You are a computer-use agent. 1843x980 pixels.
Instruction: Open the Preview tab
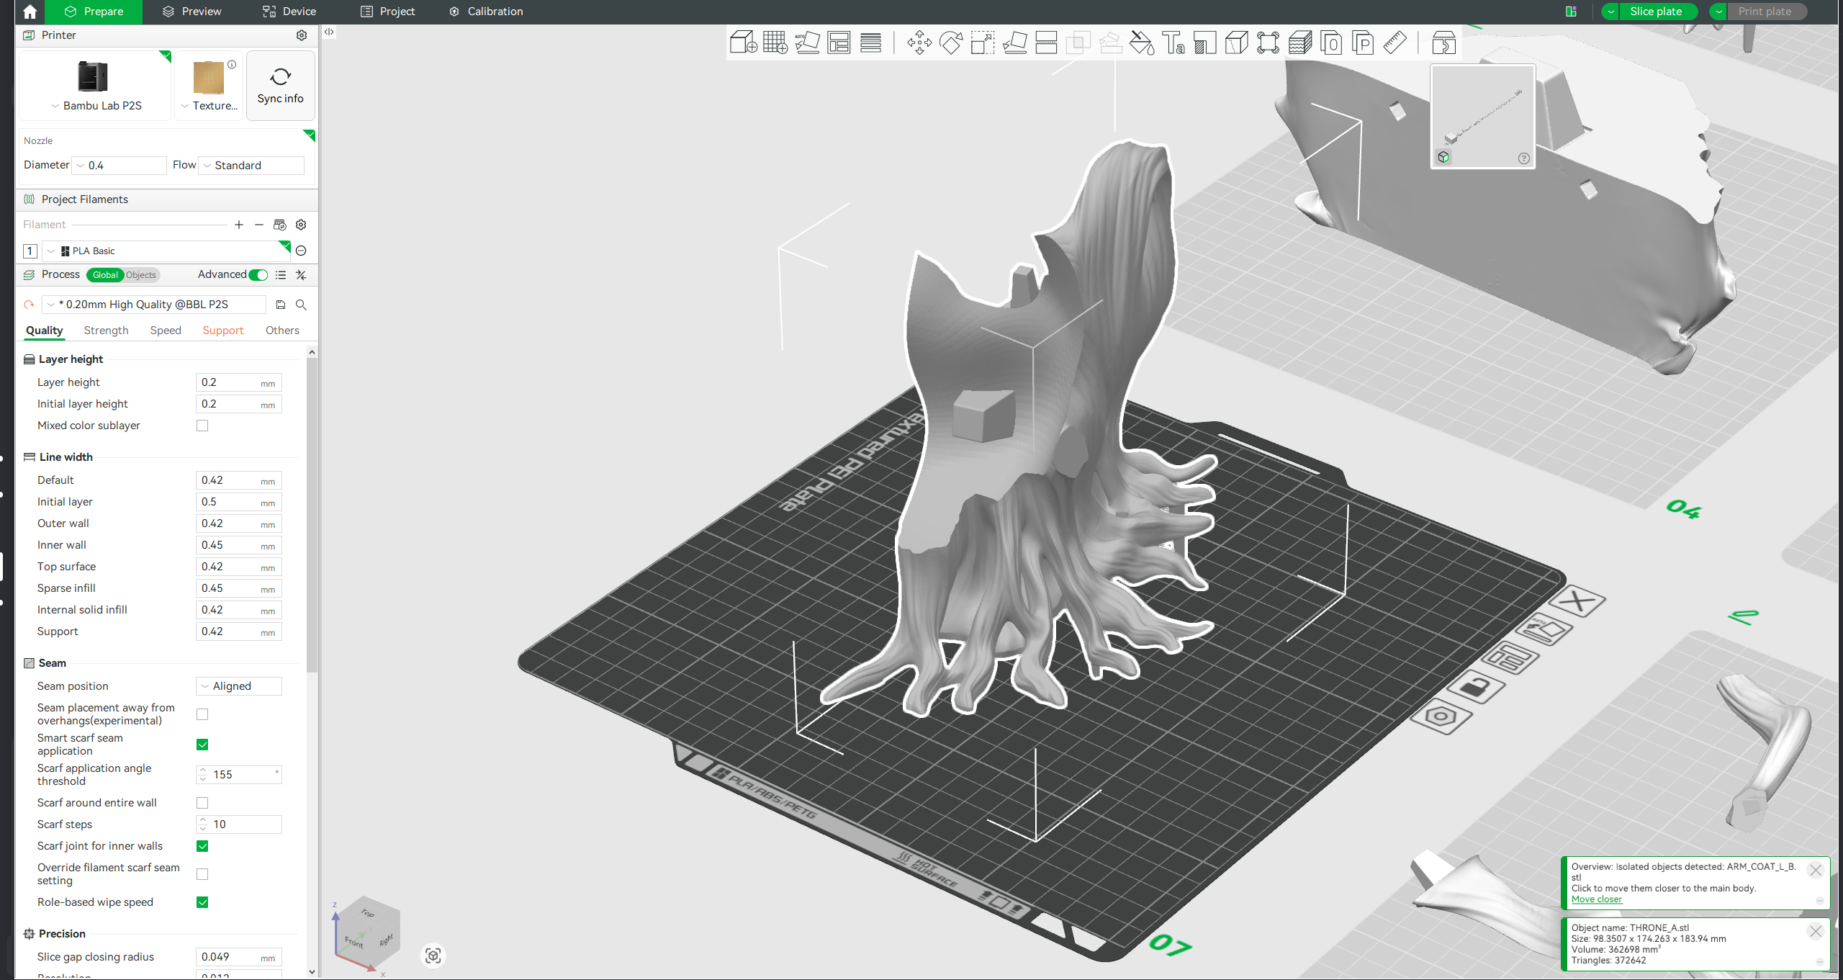[x=191, y=12]
